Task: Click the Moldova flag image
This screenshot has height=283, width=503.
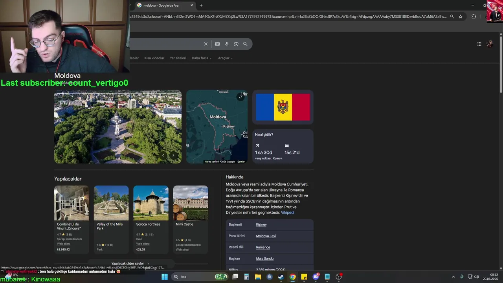Action: 283,107
